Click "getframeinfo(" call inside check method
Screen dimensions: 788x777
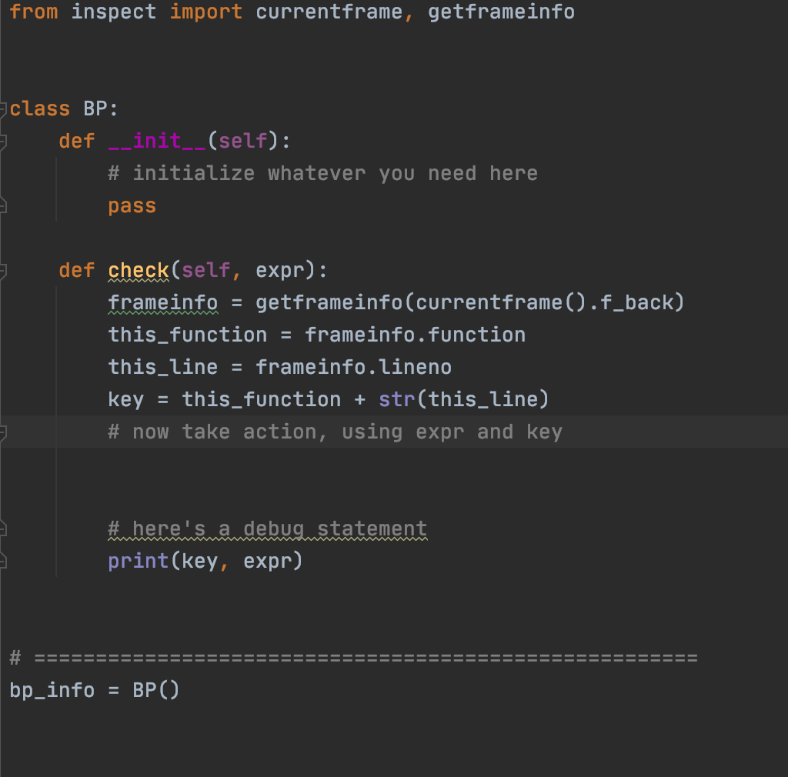(336, 303)
